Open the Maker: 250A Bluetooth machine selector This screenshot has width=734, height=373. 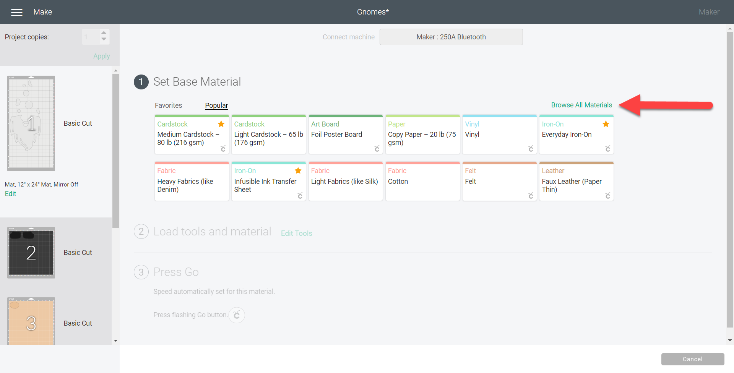pyautogui.click(x=451, y=37)
